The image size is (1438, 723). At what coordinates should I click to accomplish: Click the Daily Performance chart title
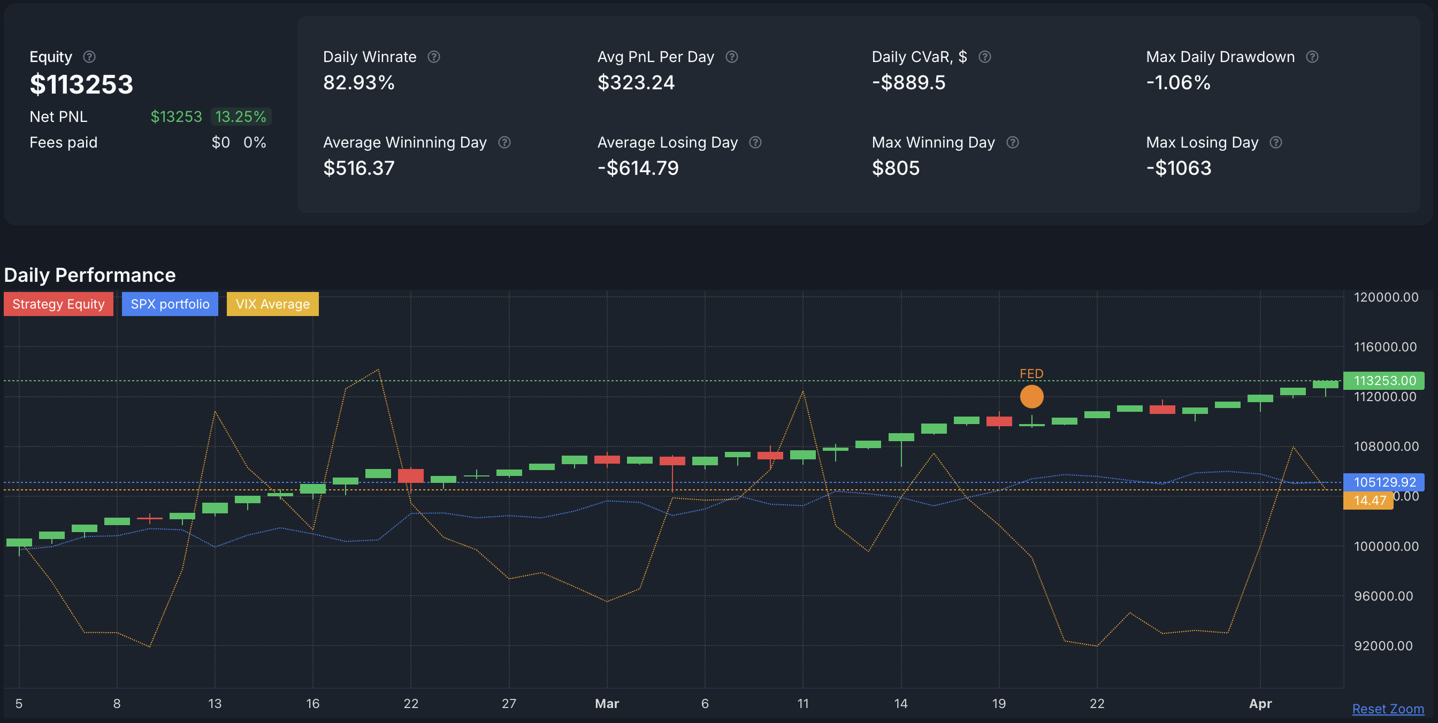point(89,274)
